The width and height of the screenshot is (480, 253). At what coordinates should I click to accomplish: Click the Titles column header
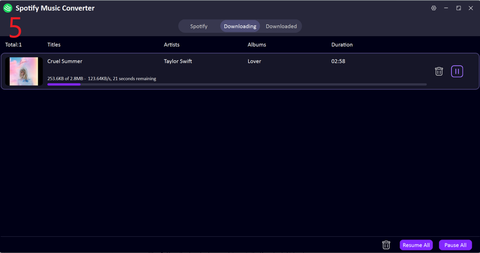click(x=54, y=45)
